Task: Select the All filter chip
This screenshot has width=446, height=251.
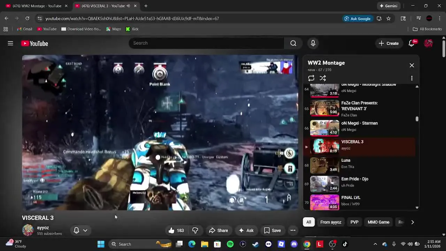Action: point(309,222)
